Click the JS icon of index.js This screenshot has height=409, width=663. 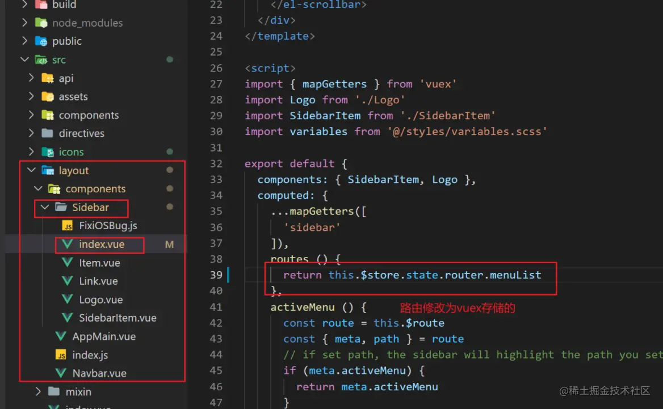tap(61, 355)
